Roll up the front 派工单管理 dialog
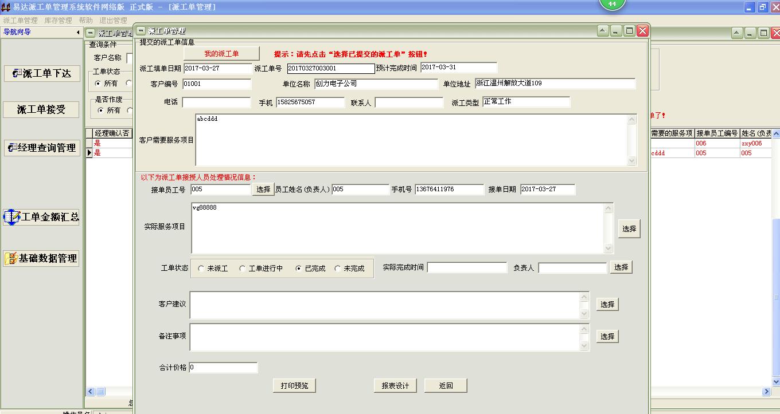The image size is (780, 414). (602, 31)
